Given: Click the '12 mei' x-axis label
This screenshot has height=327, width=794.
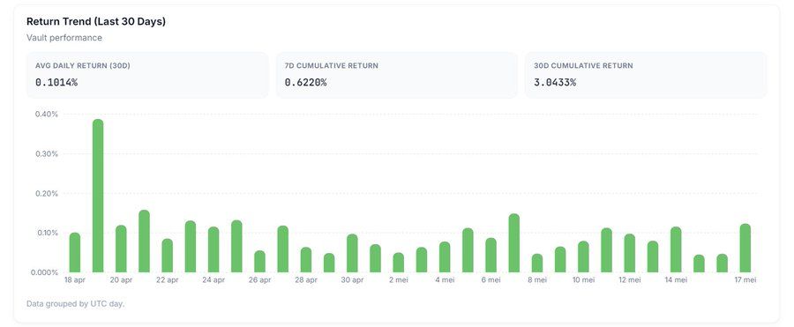Looking at the screenshot, I should coord(630,279).
